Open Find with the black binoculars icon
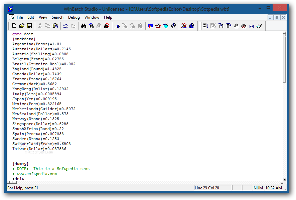 [x=84, y=26]
